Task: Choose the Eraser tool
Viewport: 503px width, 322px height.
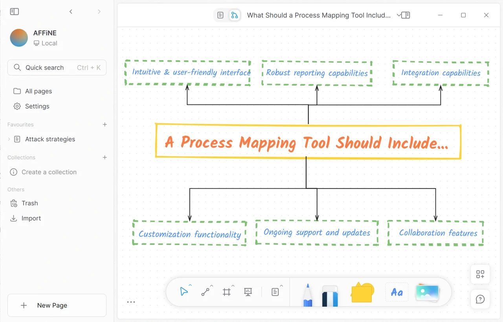Action: point(330,296)
